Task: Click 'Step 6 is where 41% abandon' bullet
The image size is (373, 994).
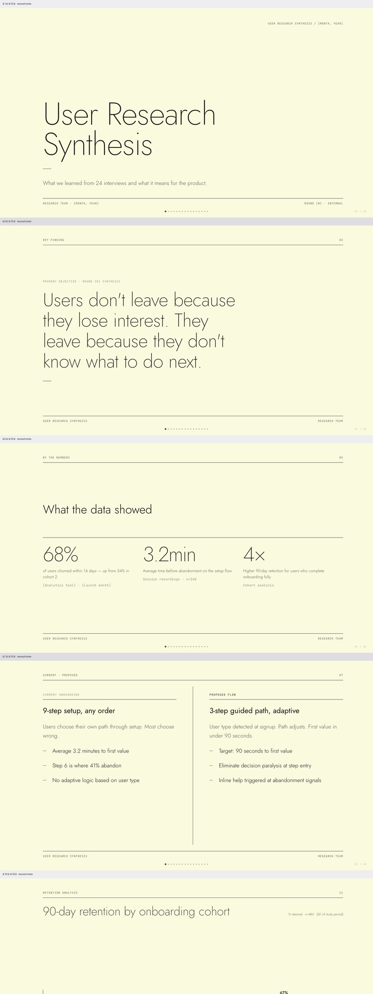Action: [87, 765]
